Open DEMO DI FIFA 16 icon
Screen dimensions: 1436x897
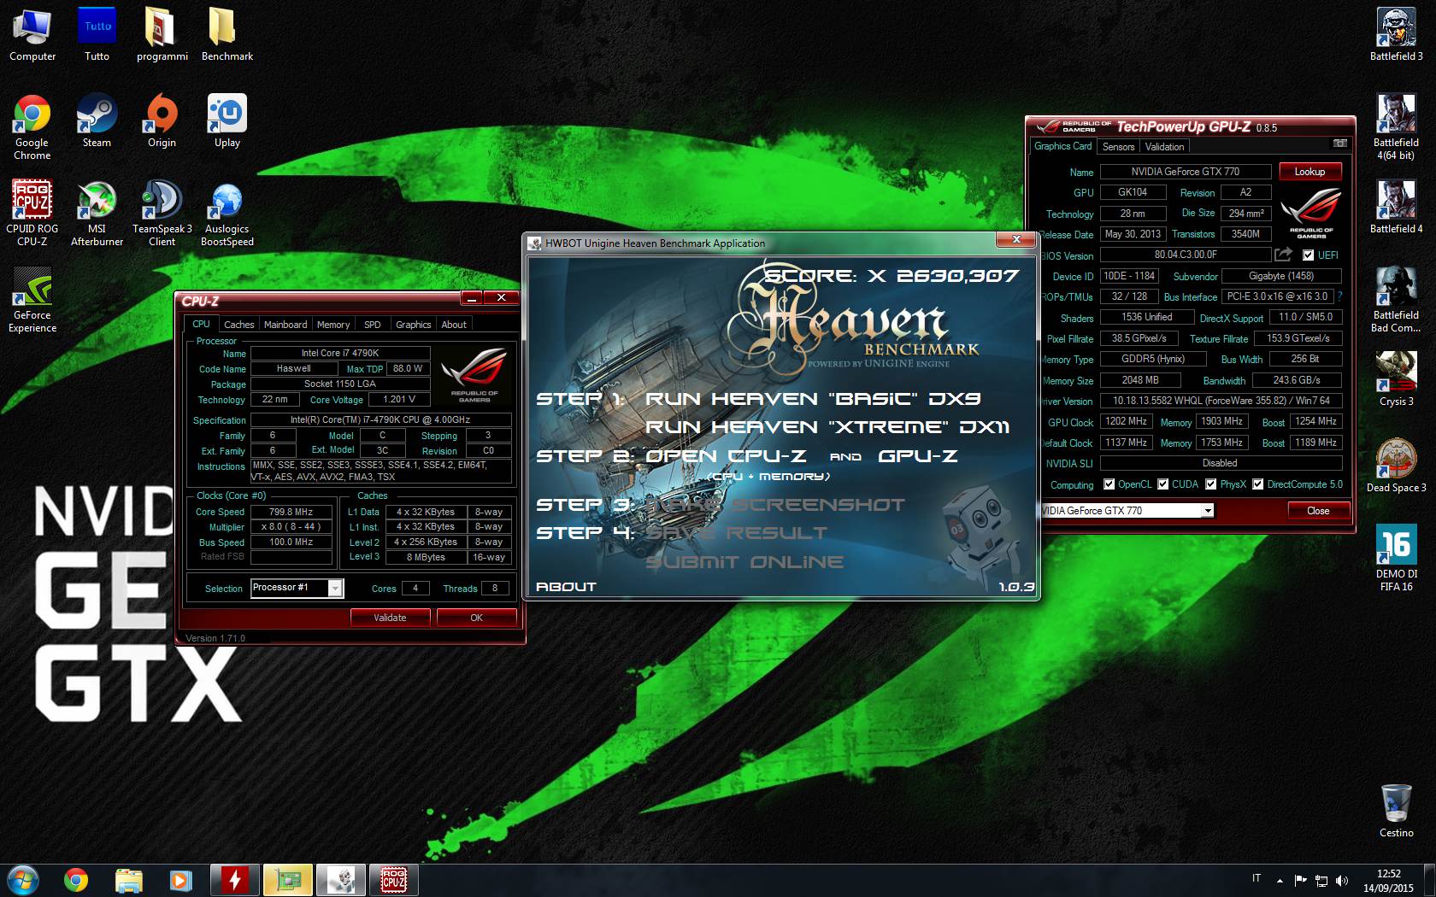pyautogui.click(x=1396, y=559)
